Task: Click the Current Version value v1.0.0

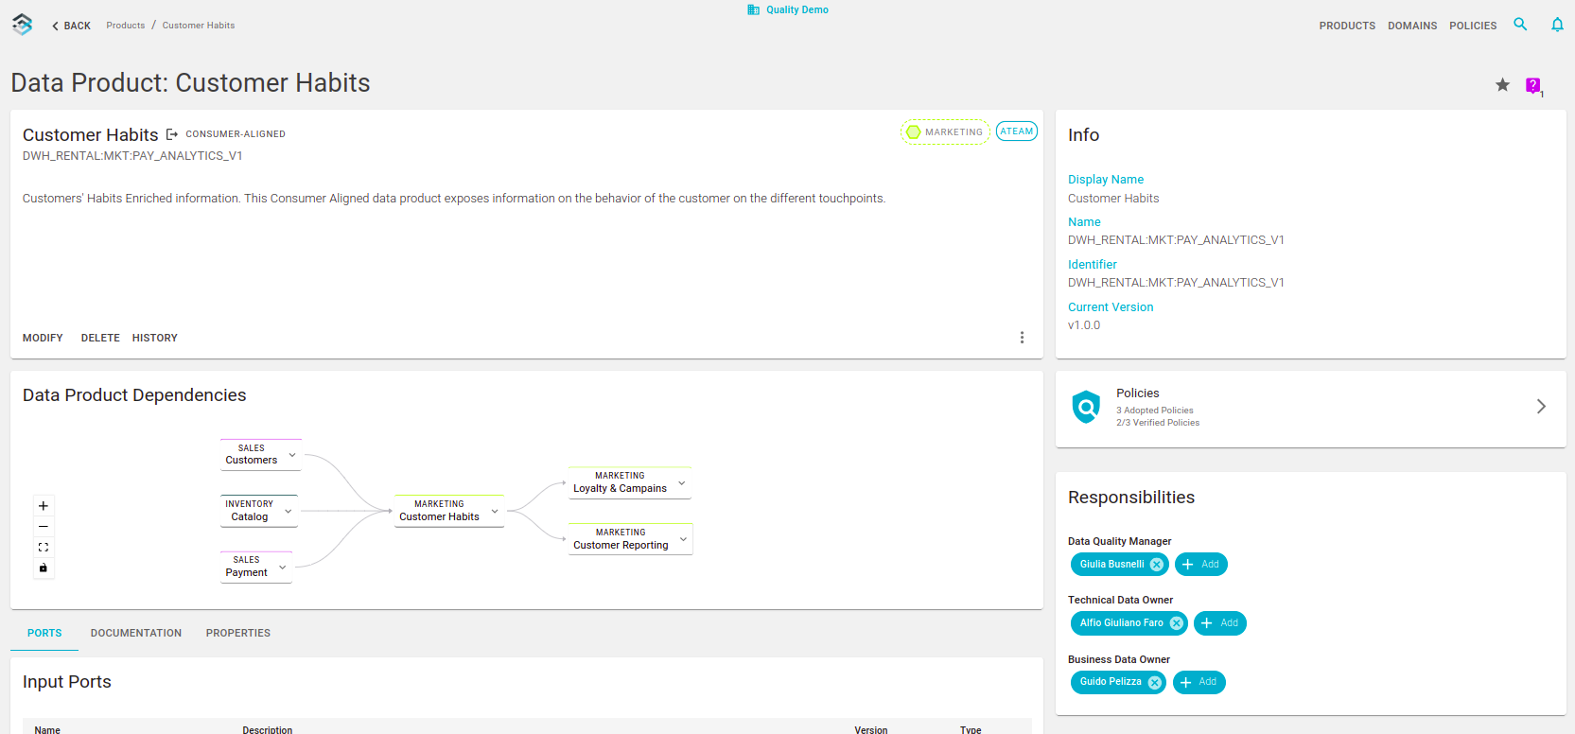Action: coord(1084,325)
